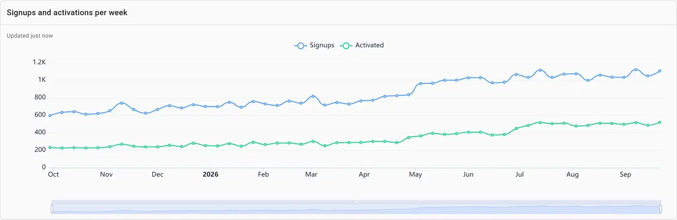This screenshot has width=677, height=220.
Task: Click the 'Nov' x-axis label
Action: pyautogui.click(x=106, y=174)
